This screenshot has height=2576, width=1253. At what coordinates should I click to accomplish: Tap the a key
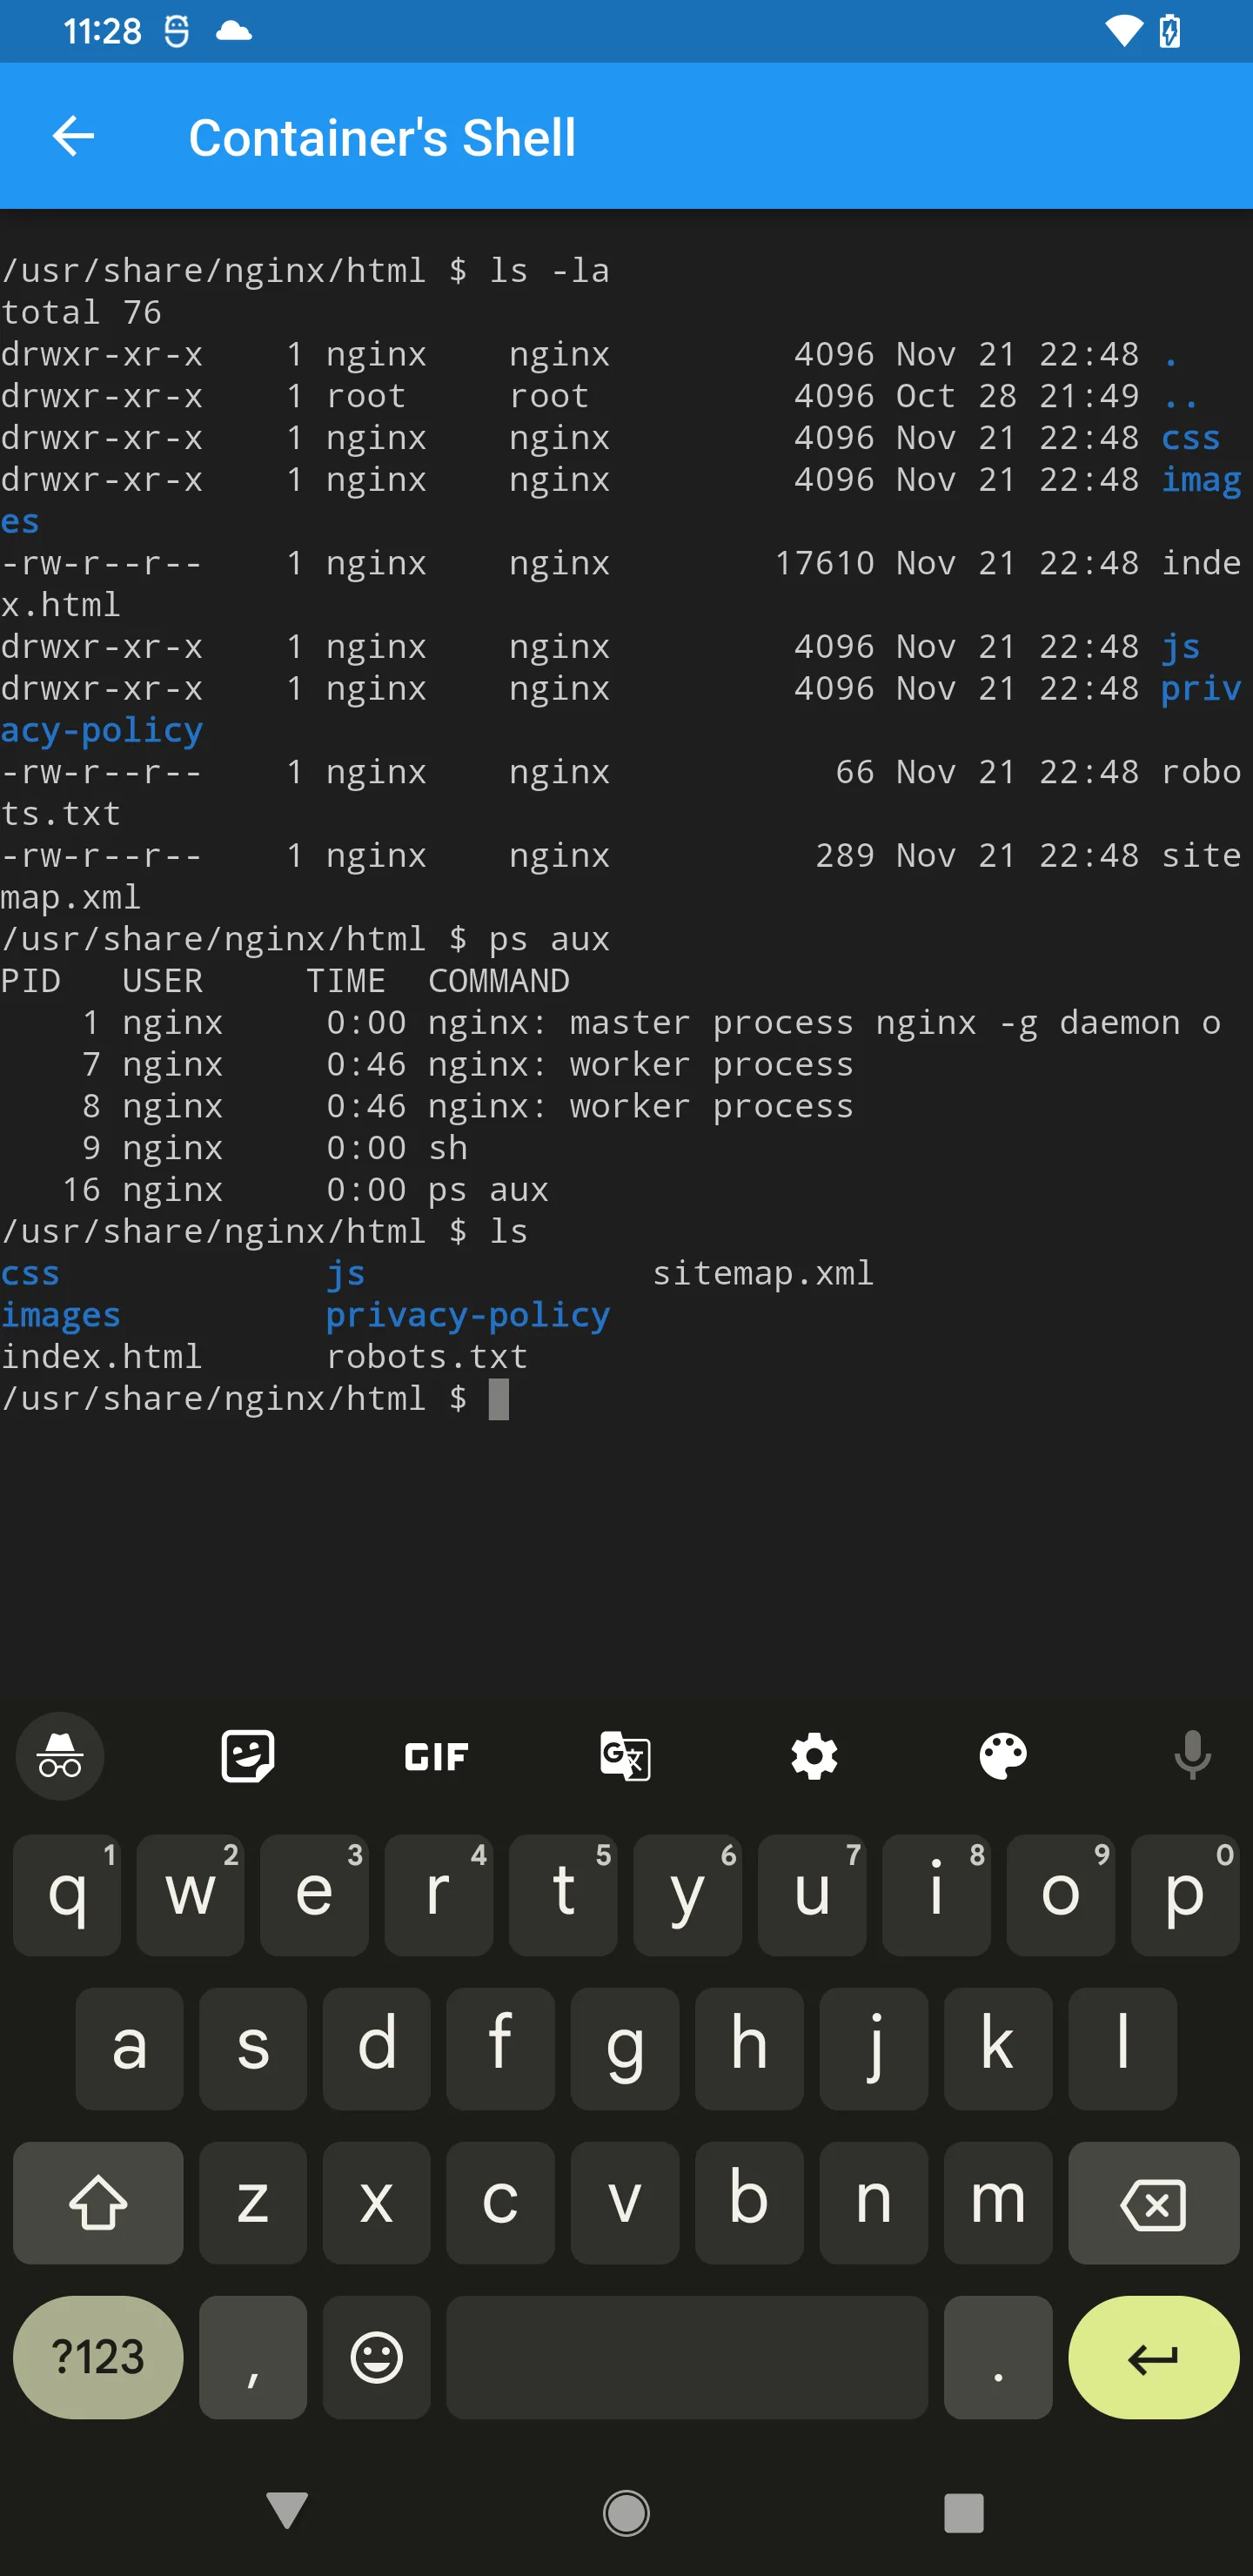click(x=129, y=2049)
